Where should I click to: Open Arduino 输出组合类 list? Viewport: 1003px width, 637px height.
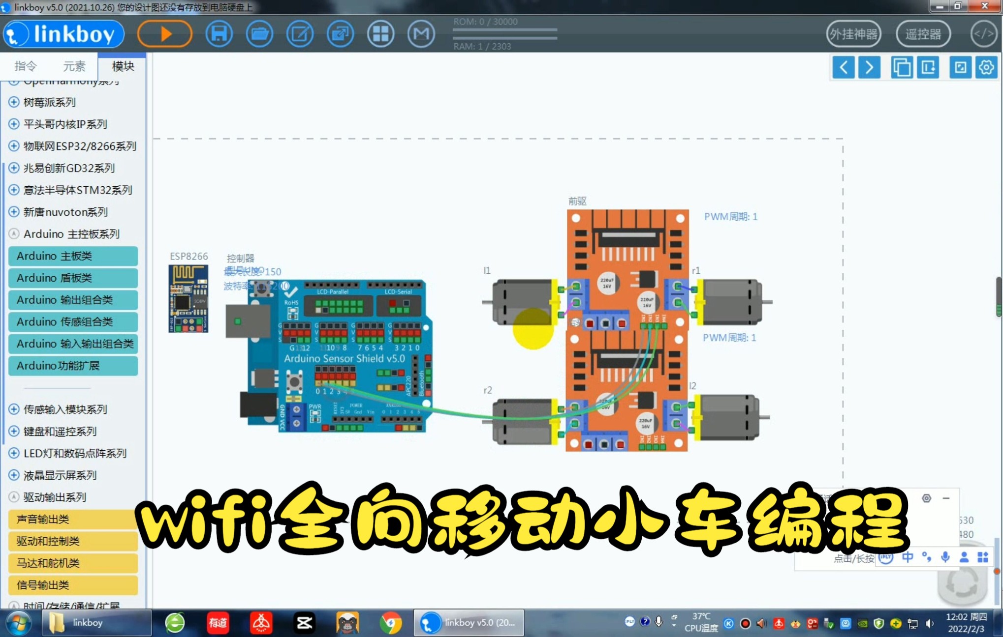73,300
